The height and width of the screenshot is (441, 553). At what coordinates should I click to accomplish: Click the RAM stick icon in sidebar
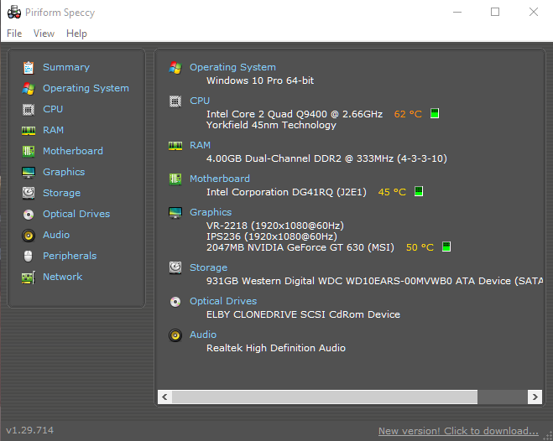29,131
